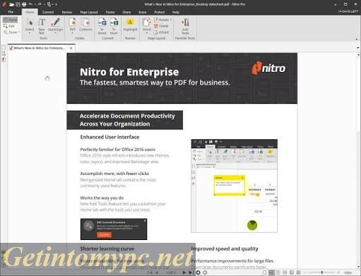Go to the previous page
The image size is (361, 276).
157,272
